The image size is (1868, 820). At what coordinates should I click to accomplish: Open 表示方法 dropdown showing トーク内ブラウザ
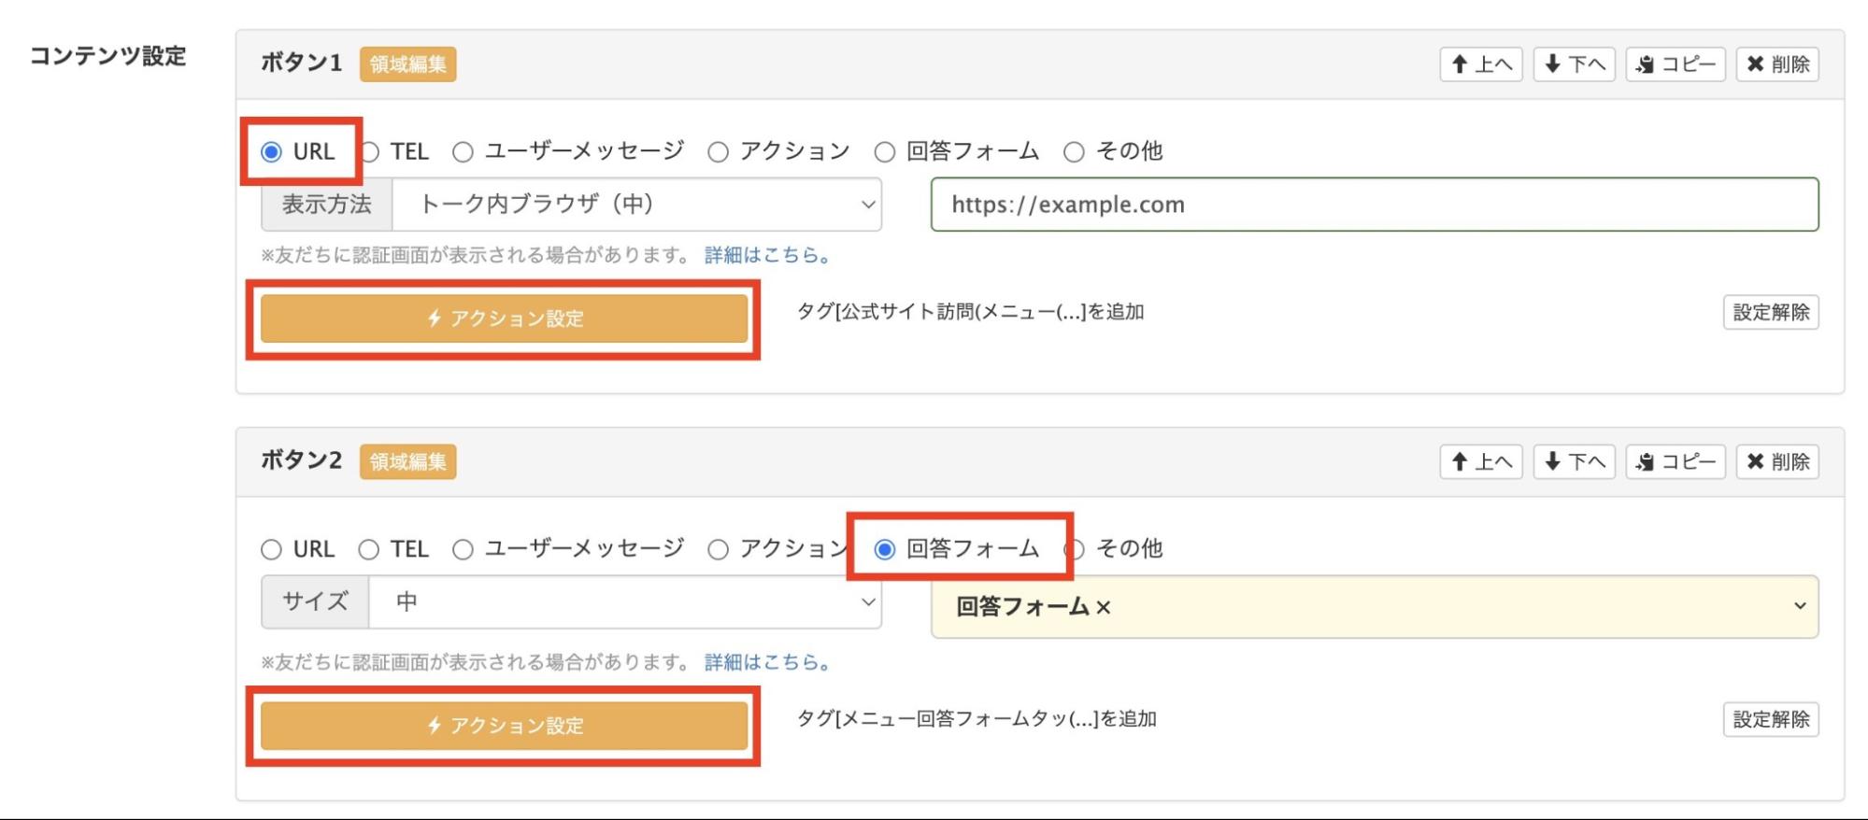point(636,205)
